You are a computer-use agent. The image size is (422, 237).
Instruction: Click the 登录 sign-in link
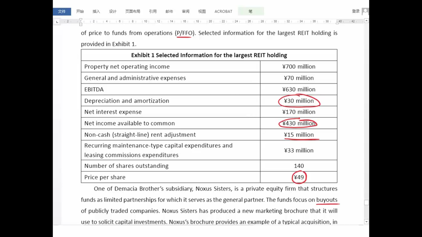[x=356, y=11]
